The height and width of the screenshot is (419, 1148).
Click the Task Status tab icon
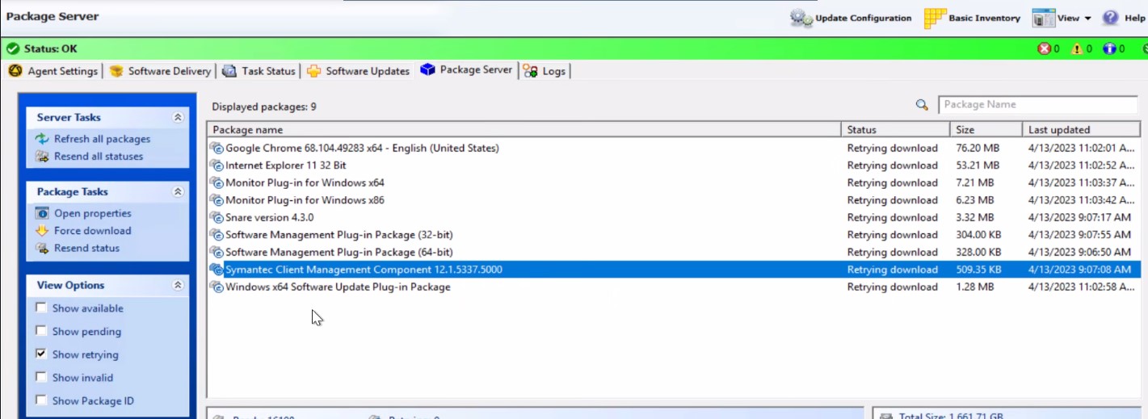(229, 71)
